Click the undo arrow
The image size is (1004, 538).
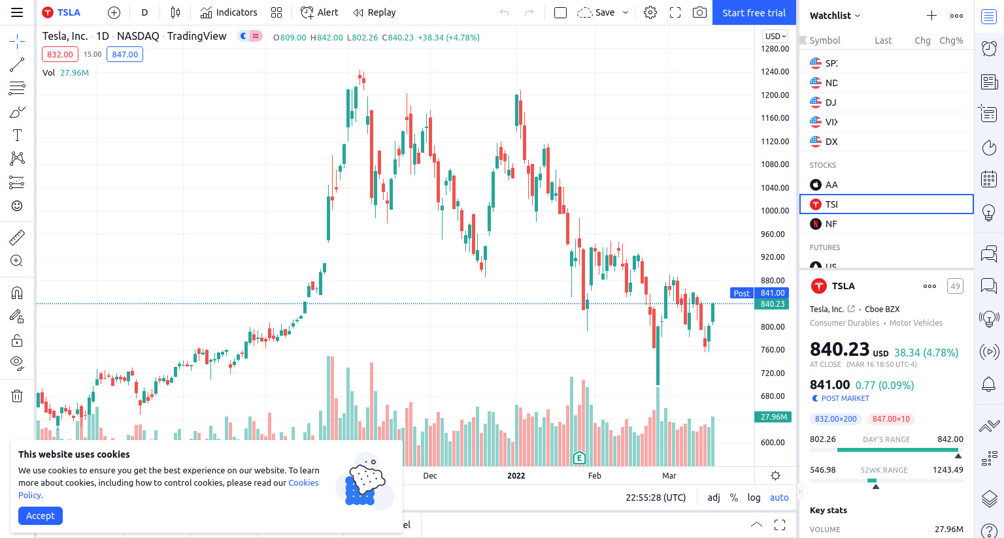(x=504, y=12)
